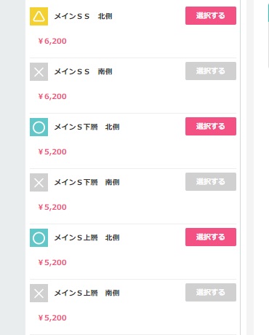Click the ¥6,200 price under メインSS 北側
Screen dimensions: 269x335
click(52, 41)
